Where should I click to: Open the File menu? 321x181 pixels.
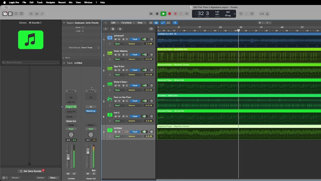pos(24,3)
